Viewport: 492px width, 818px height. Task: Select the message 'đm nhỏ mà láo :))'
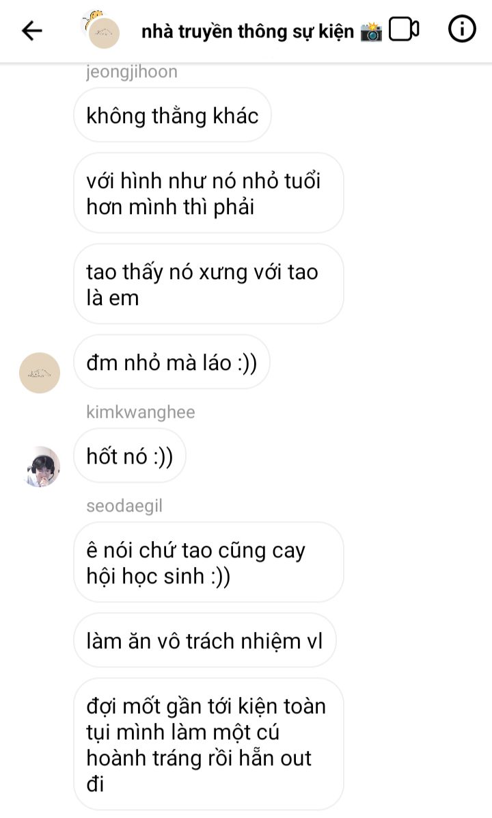click(172, 362)
